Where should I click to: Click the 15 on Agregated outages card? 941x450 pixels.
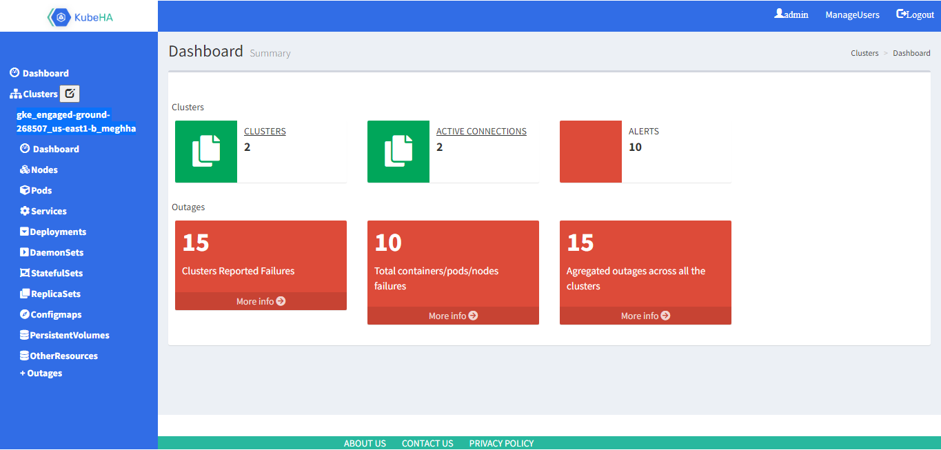(x=580, y=243)
